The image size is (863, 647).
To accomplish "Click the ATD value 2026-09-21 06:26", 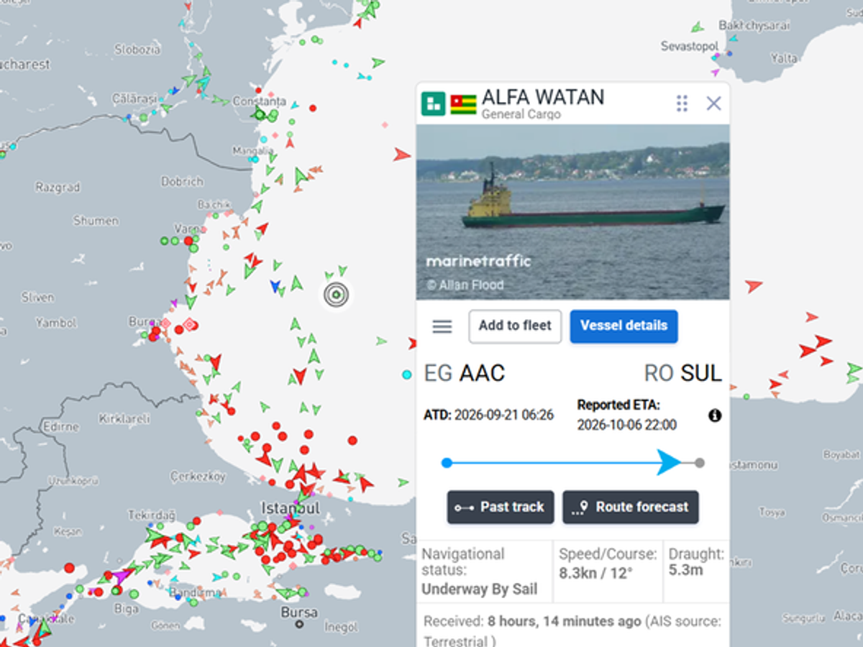I will pos(504,416).
